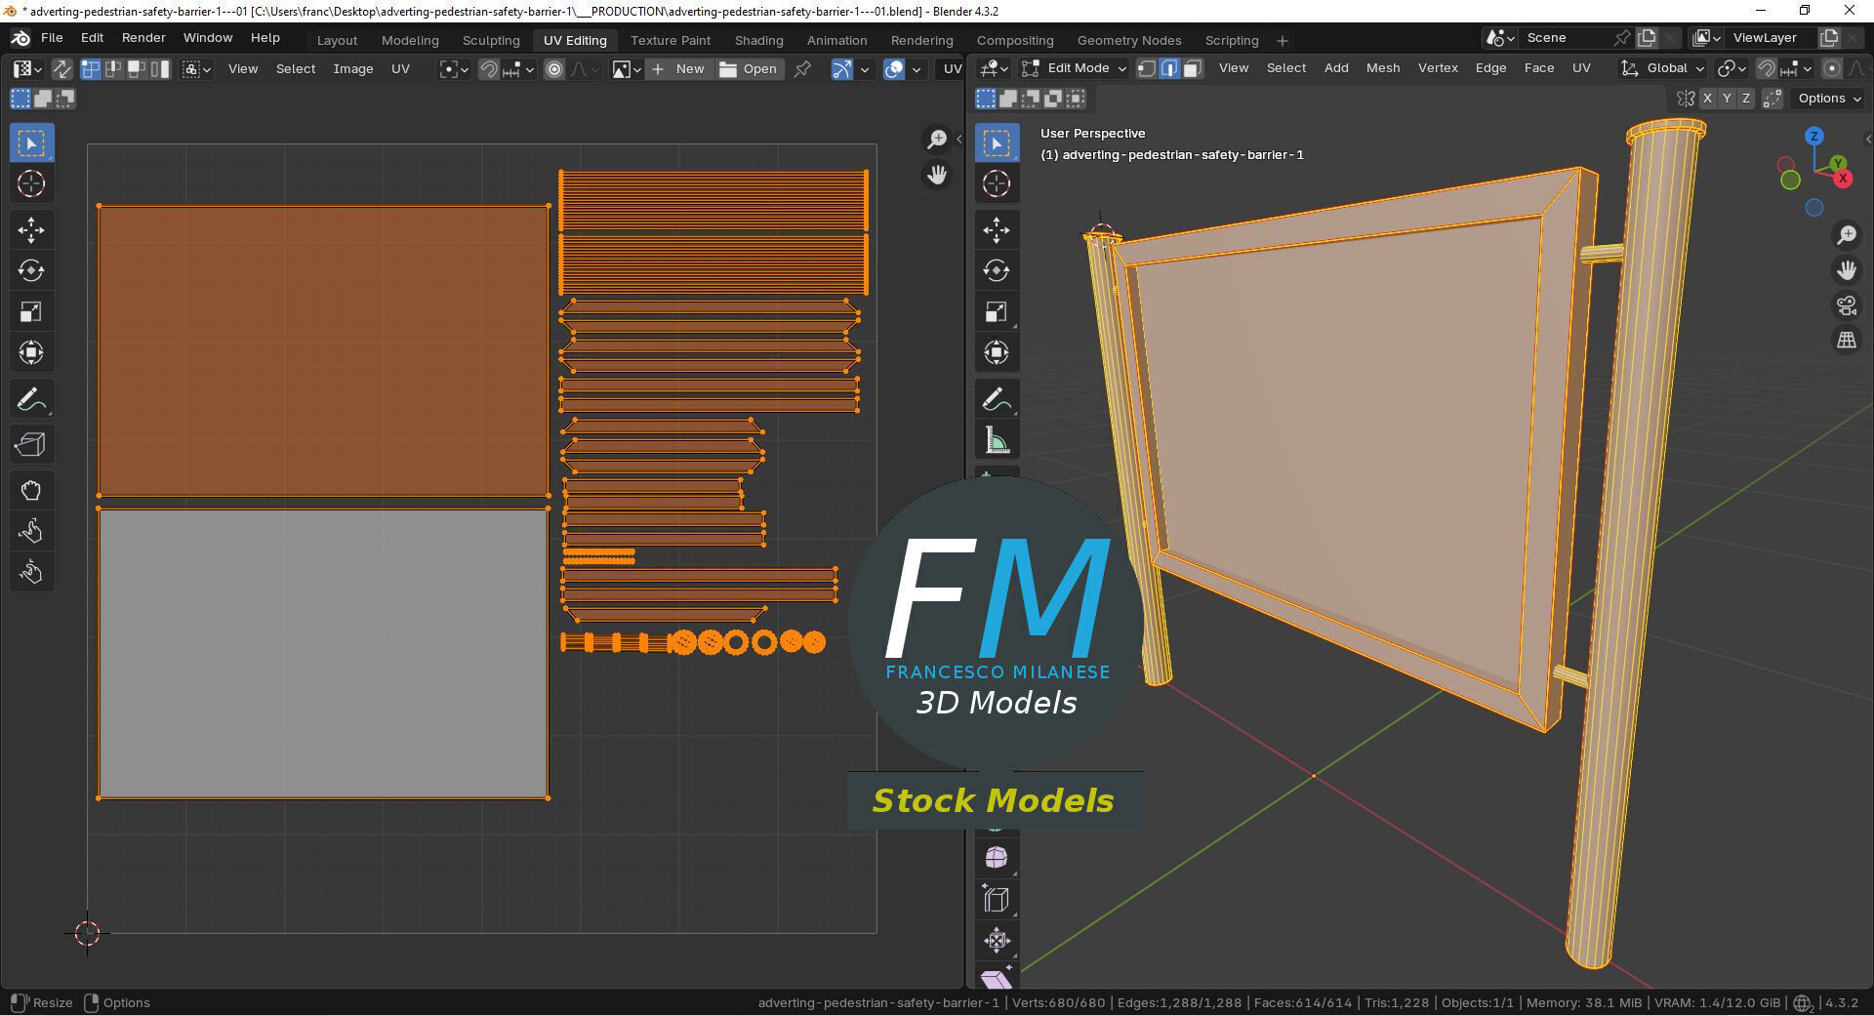The image size is (1874, 1016).
Task: Click the ViewLayer name field
Action: (x=1772, y=38)
